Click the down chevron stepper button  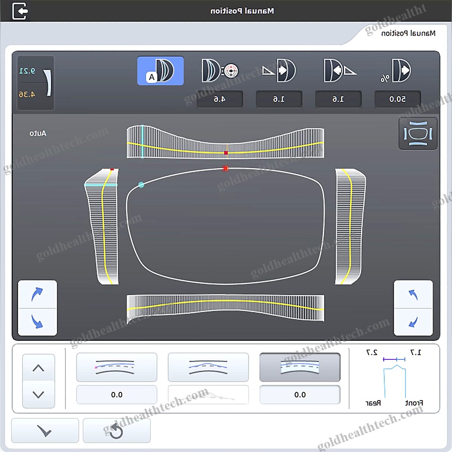38,394
